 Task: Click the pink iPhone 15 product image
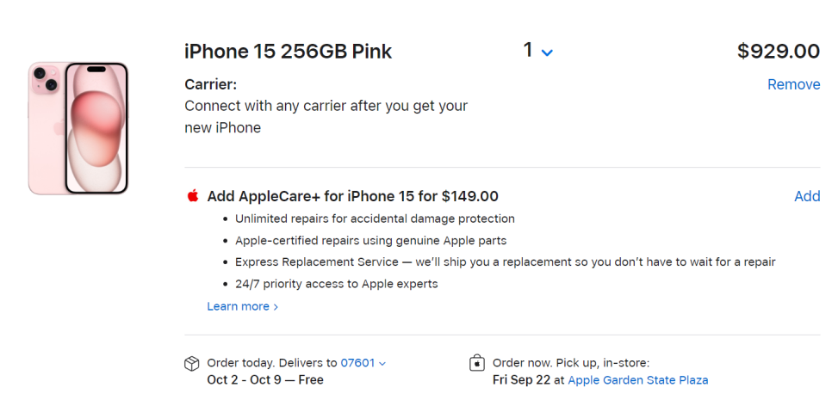click(78, 128)
